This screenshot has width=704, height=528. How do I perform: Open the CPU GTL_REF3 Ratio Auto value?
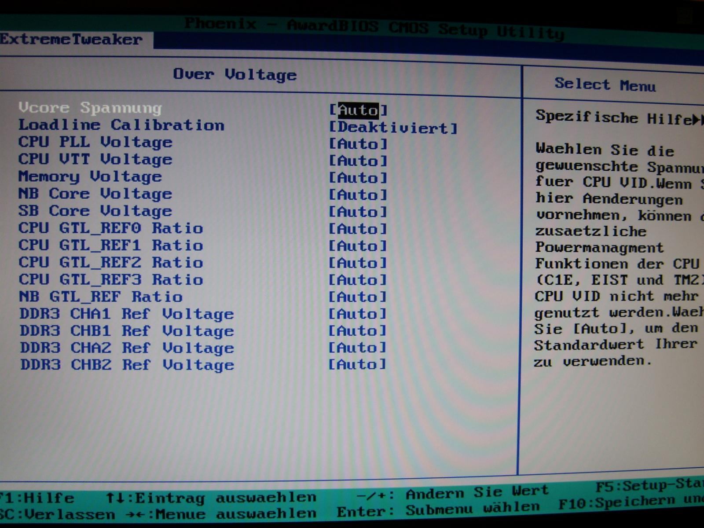pos(358,280)
